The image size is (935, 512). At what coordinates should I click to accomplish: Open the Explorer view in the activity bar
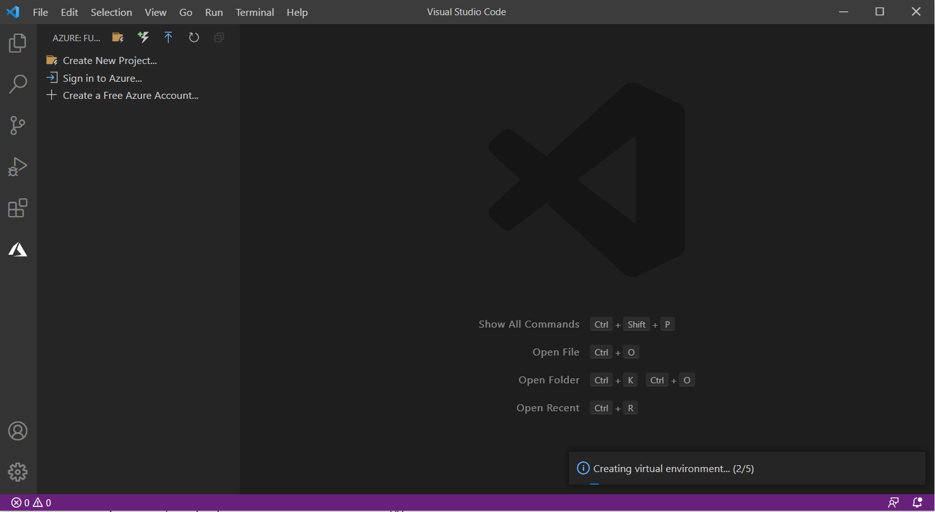[18, 43]
